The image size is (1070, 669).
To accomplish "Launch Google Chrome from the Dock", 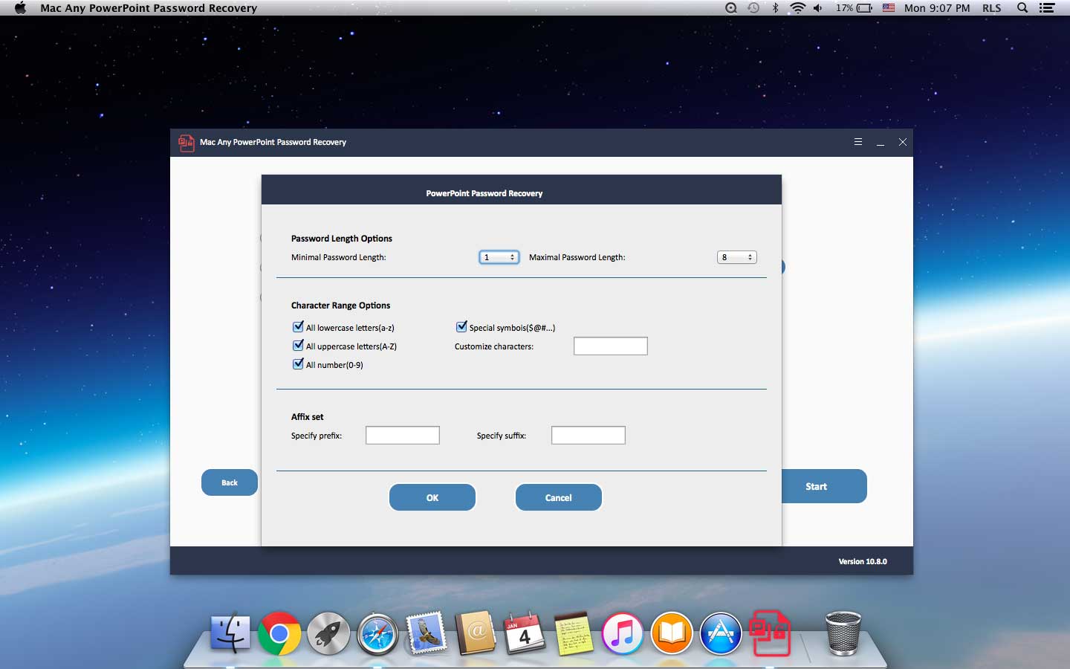I will (279, 633).
